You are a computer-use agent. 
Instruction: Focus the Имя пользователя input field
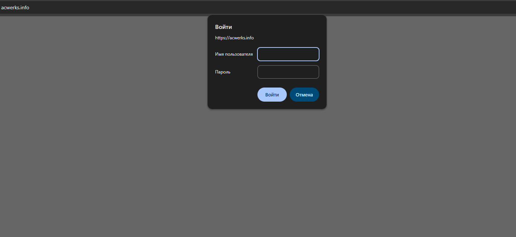[288, 54]
